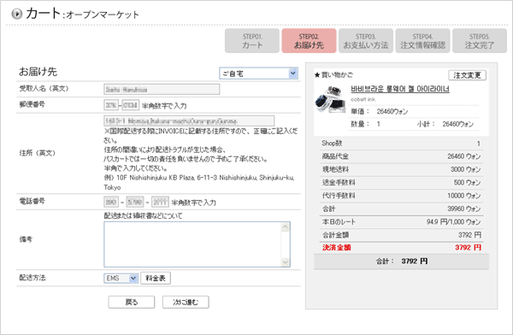Focus the middle 電話番号 phone box
Screen dimensions: 513x335
tap(135, 202)
